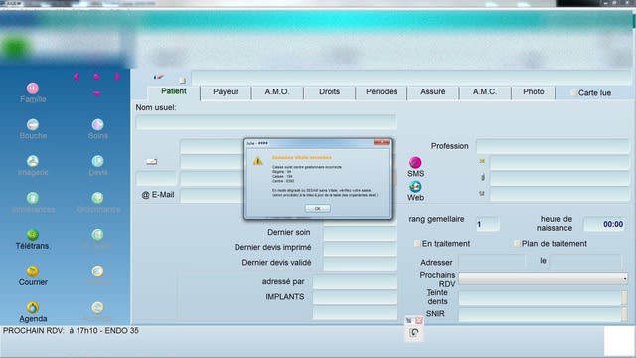The height and width of the screenshot is (358, 636).
Task: Toggle the Carte lue checkbox
Action: tap(573, 92)
